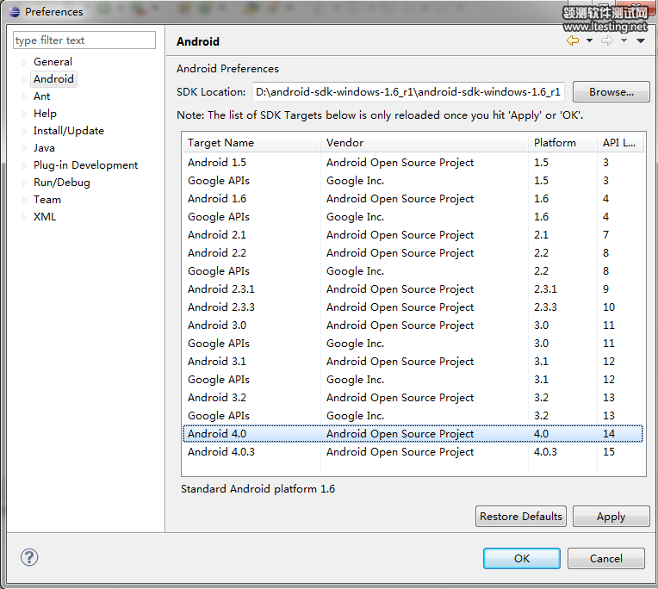Select the General preferences category
This screenshot has width=658, height=589.
click(x=53, y=62)
